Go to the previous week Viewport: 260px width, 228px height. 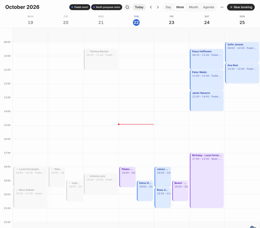(x=151, y=7)
